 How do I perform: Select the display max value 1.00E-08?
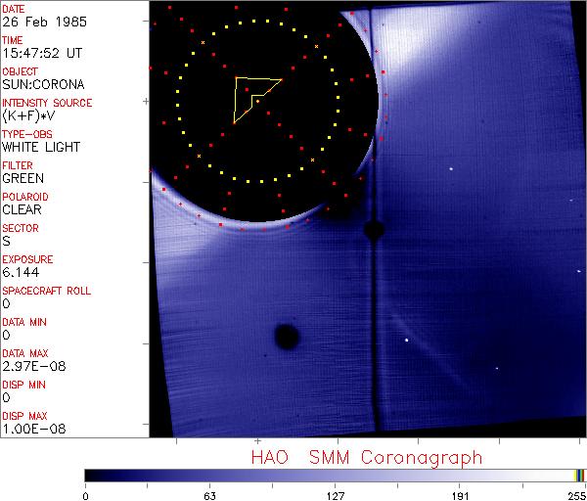tap(34, 430)
